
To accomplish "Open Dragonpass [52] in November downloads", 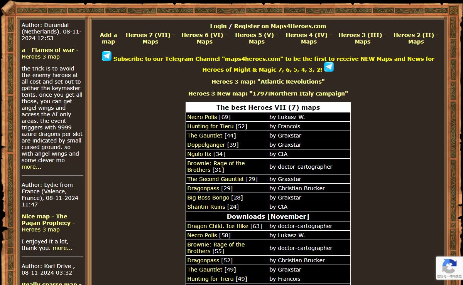I will [x=203, y=260].
